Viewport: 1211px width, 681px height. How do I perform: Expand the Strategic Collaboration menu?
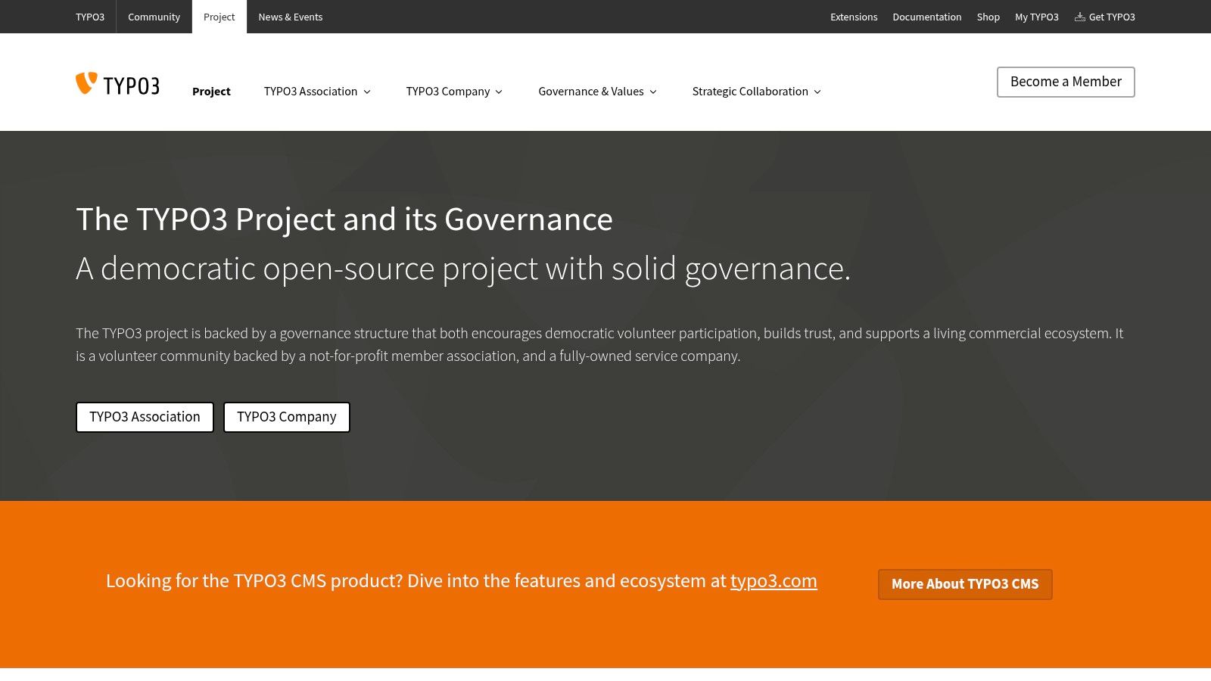point(817,92)
